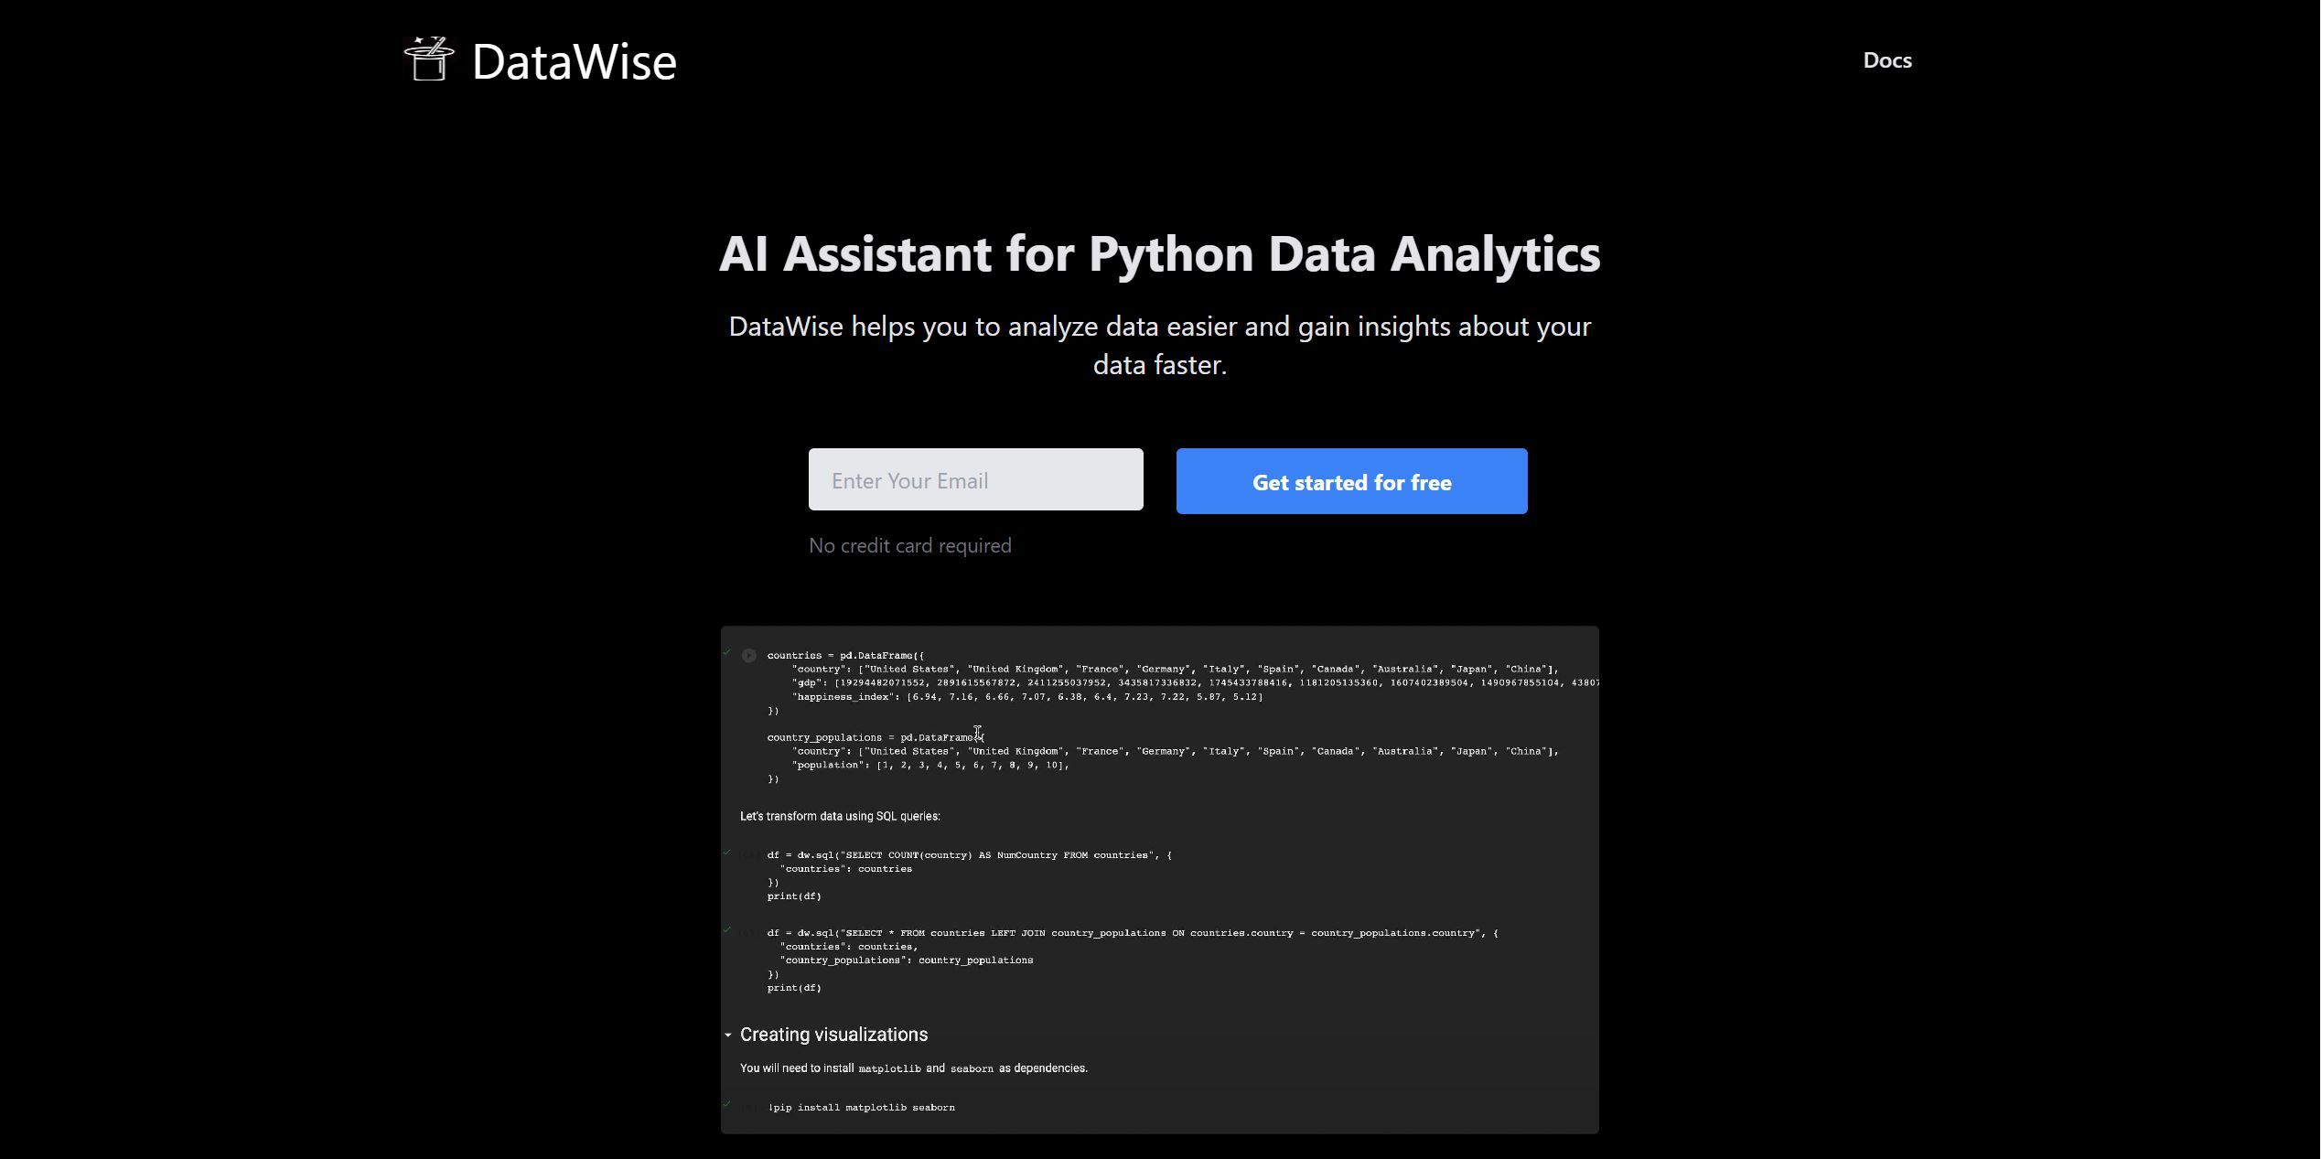Focus the Enter Your Email field
Viewport: 2321px width, 1159px height.
click(x=975, y=479)
